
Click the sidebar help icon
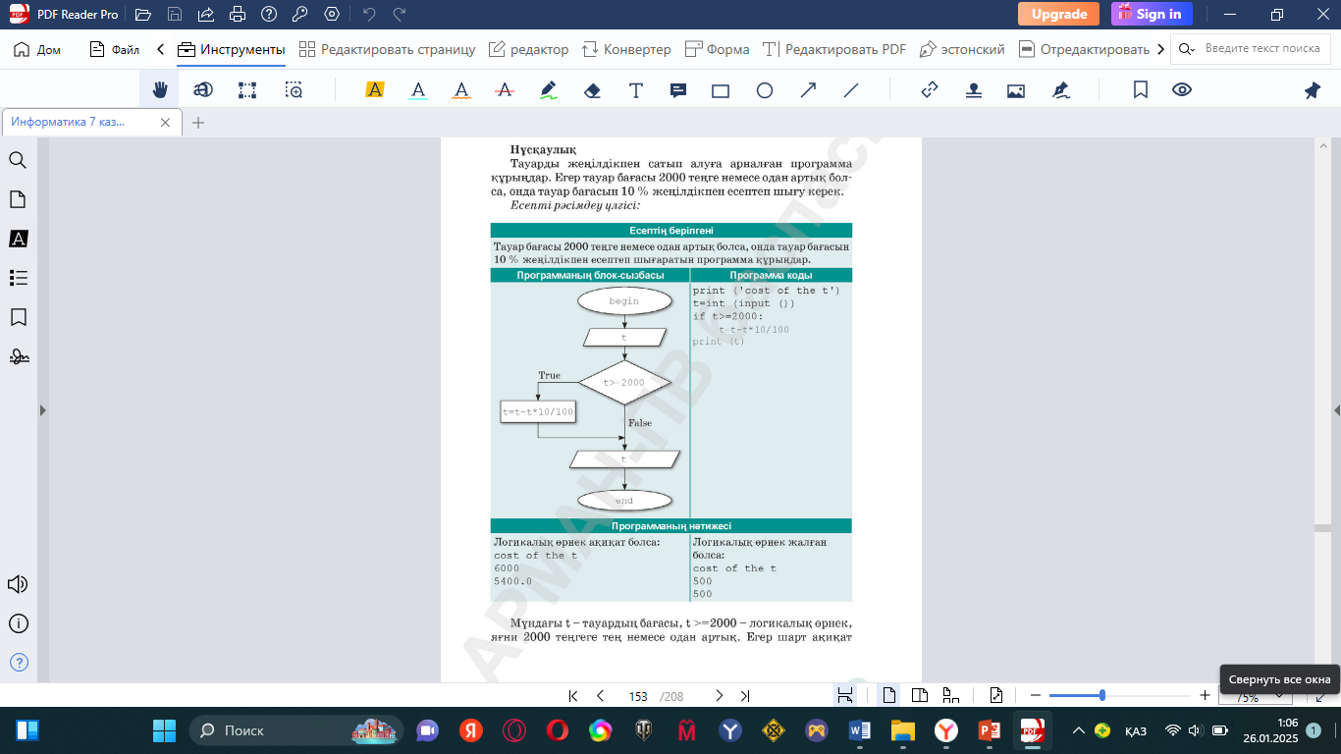18,663
